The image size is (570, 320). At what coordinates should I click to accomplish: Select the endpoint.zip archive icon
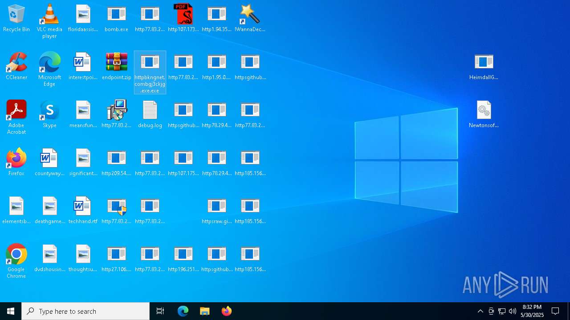(117, 67)
